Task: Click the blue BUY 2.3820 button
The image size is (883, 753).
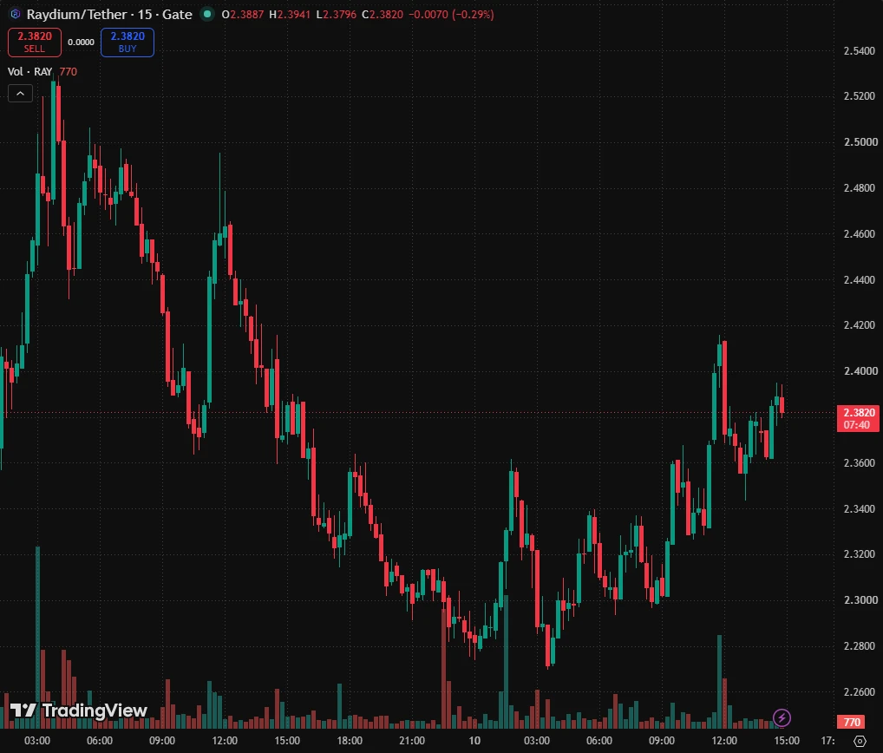Action: point(128,43)
